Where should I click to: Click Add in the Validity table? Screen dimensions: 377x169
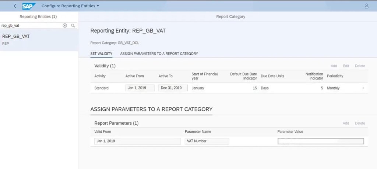point(334,66)
